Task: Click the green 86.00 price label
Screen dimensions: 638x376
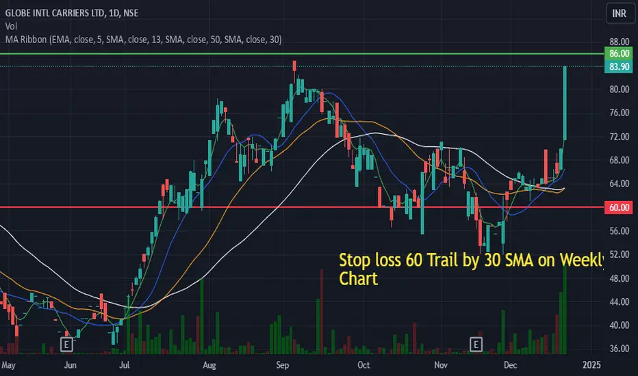Action: 619,53
